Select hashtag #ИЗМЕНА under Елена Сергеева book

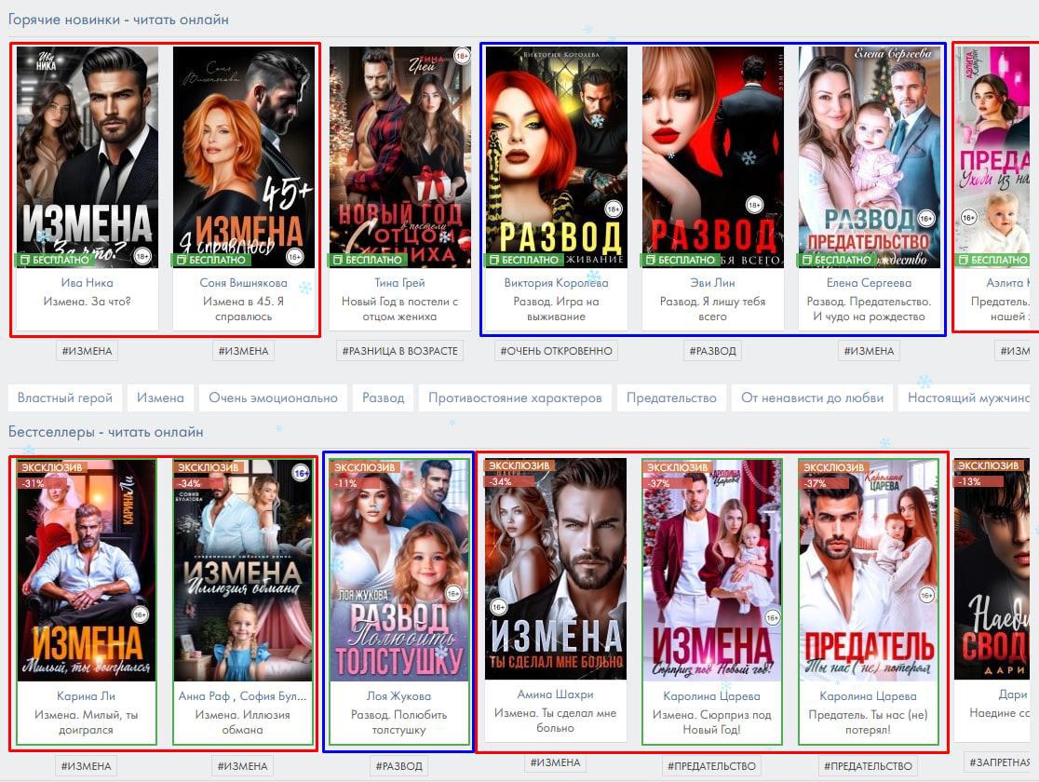tap(869, 351)
